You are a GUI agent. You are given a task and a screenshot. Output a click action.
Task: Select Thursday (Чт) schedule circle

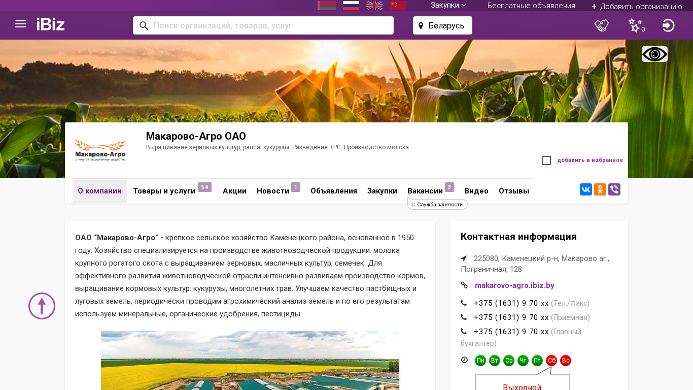pyautogui.click(x=523, y=361)
